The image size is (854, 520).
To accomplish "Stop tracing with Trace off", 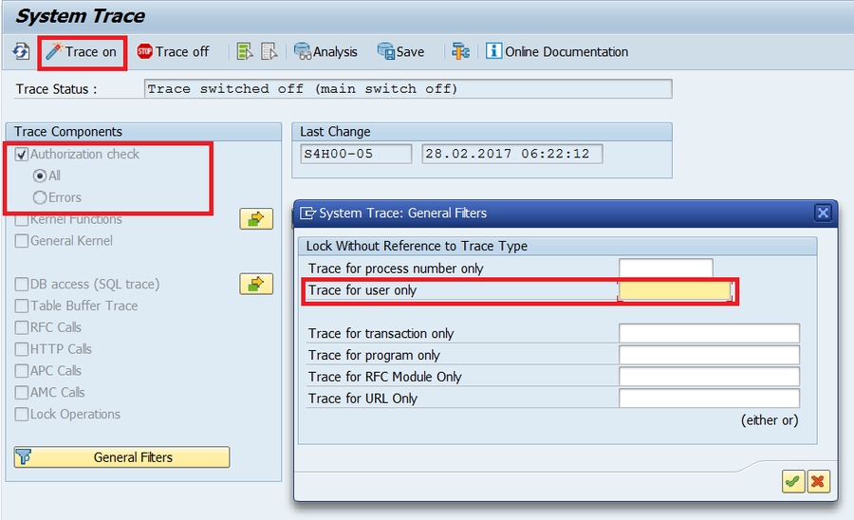I will tap(173, 52).
